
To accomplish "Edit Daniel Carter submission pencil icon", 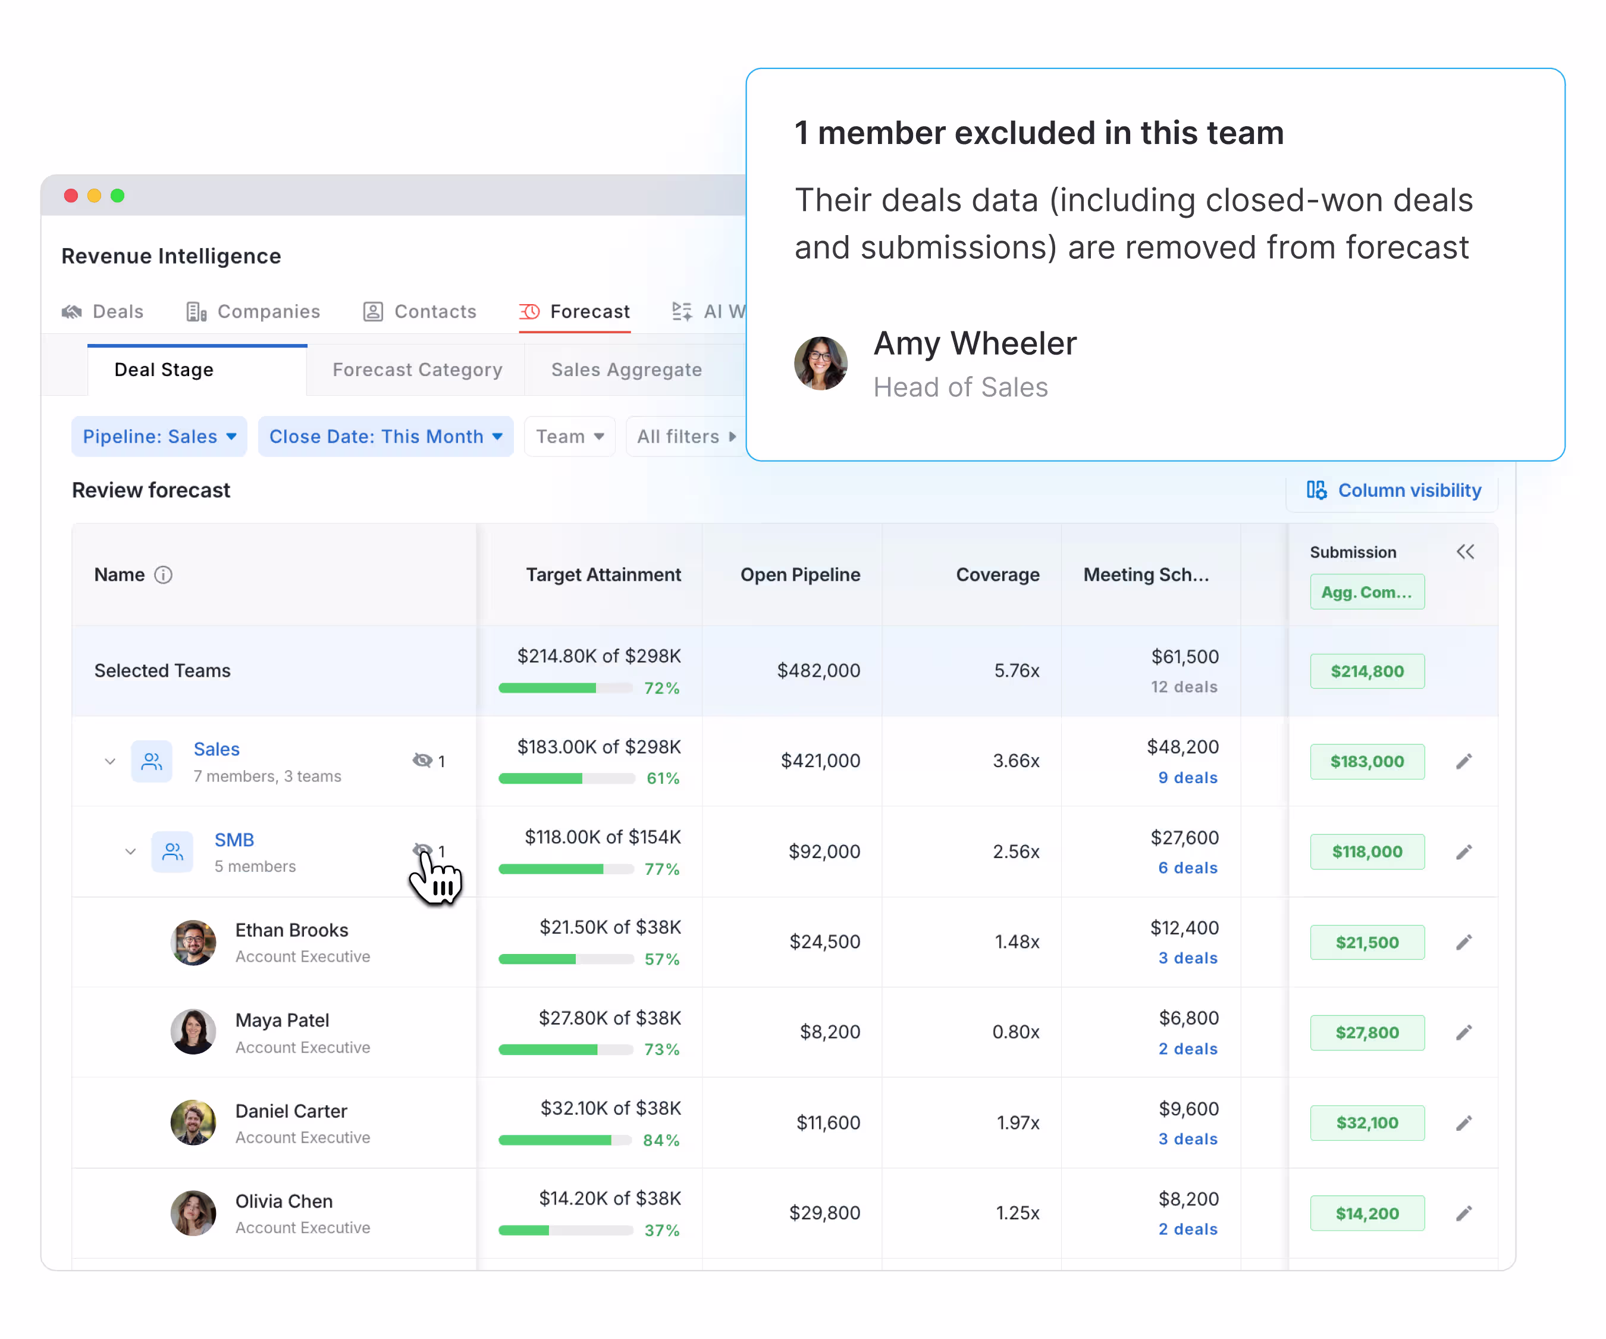I will point(1464,1122).
